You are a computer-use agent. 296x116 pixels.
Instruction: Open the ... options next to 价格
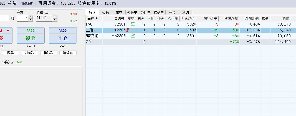46,12
